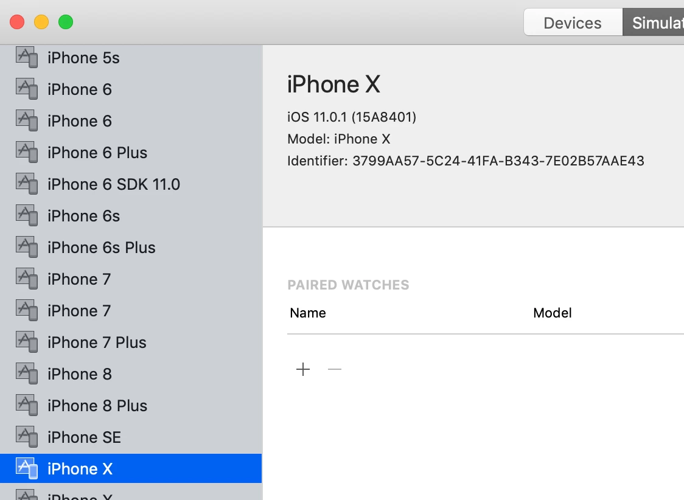Click the simulator icon next to iPhone SE
Screen dimensions: 684x500
(x=27, y=437)
